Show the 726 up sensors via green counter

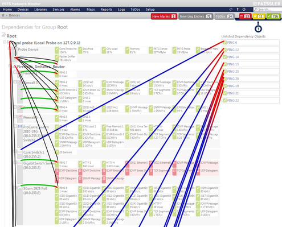coord(273,16)
